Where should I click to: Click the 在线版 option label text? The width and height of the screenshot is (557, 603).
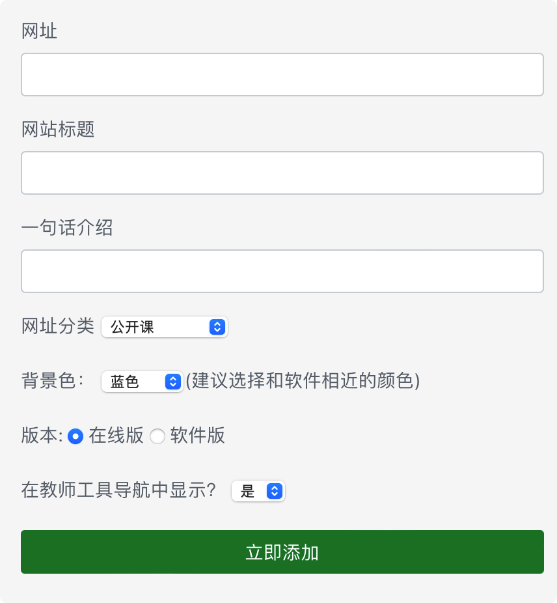(x=116, y=436)
